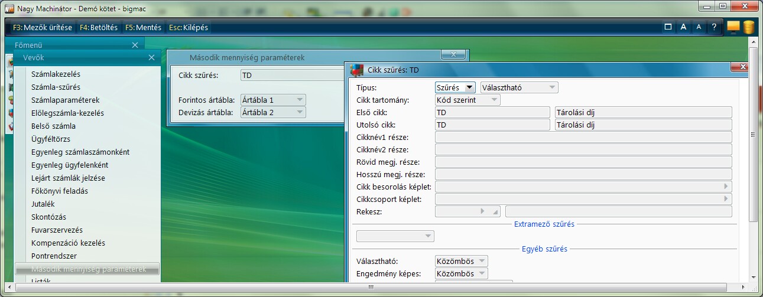
Task: Open the Devizás ártábla dropdown
Action: [x=273, y=112]
